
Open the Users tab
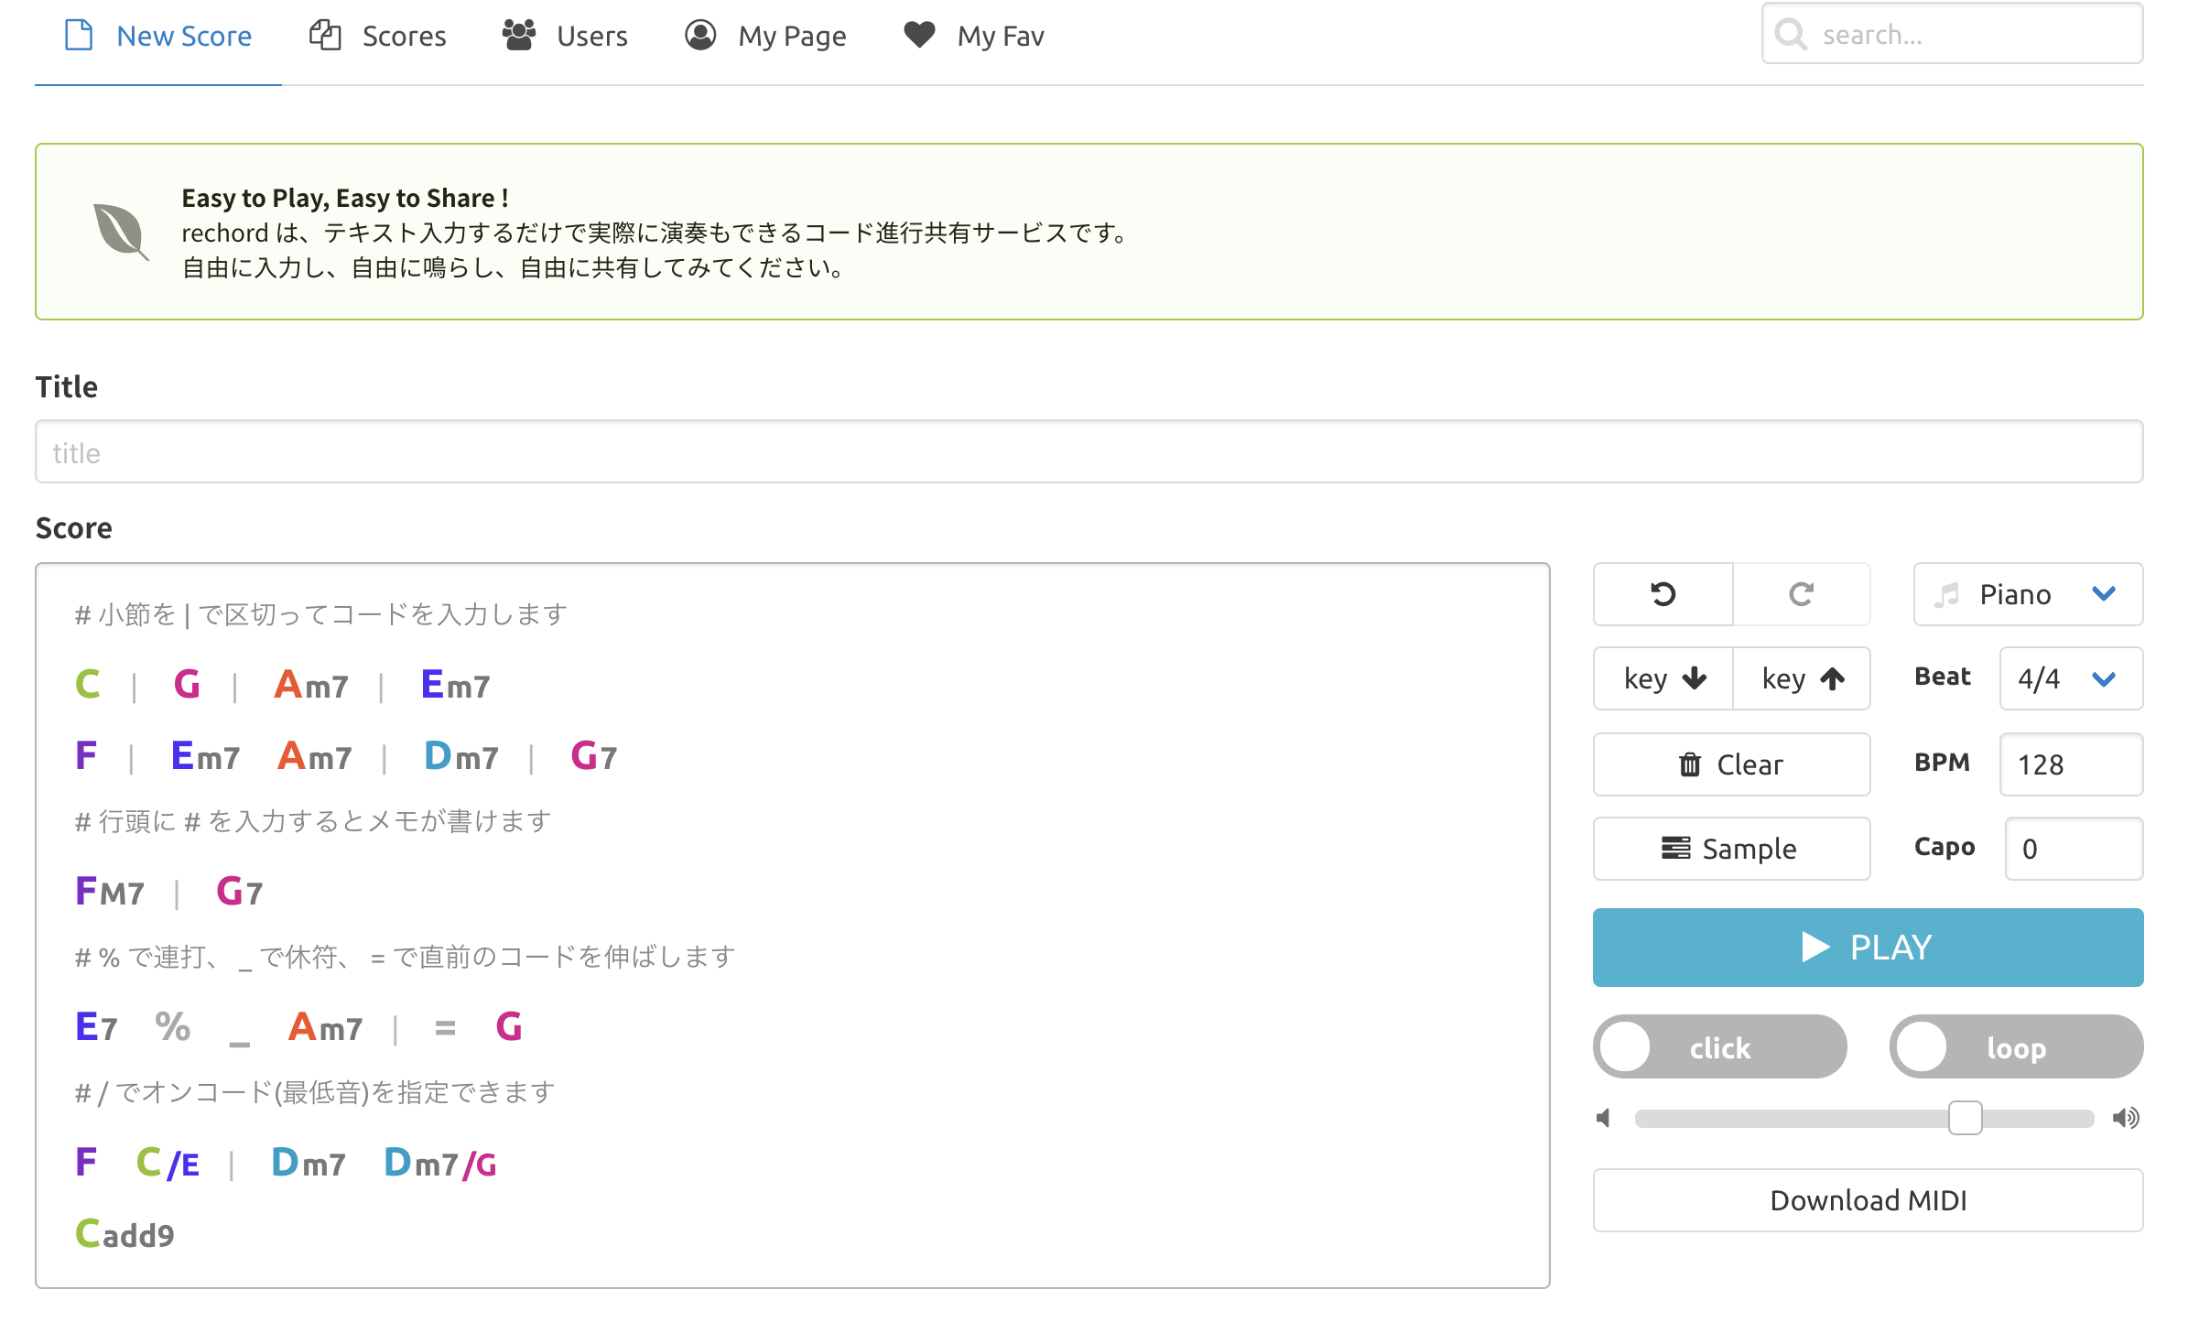[x=565, y=36]
